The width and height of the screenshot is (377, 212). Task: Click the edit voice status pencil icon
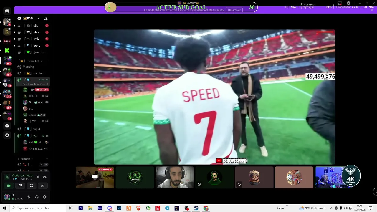pos(47,84)
